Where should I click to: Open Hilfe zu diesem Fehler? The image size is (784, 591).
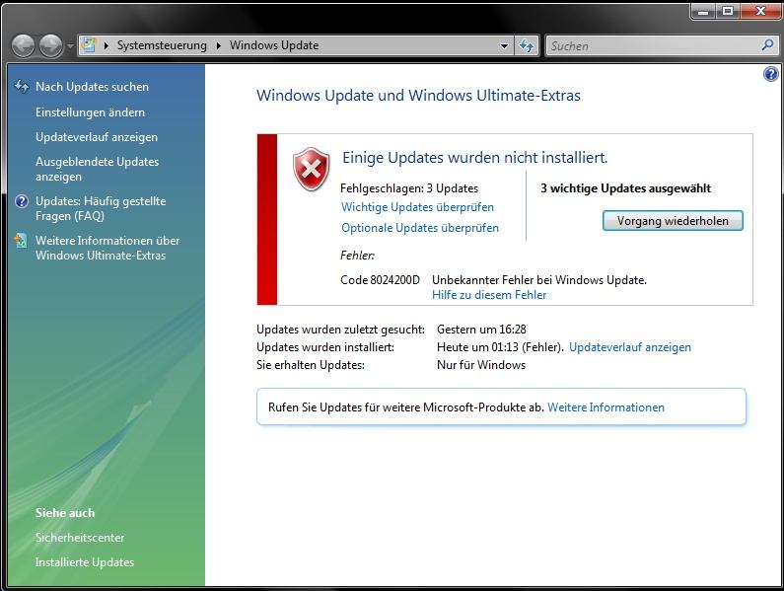point(489,295)
